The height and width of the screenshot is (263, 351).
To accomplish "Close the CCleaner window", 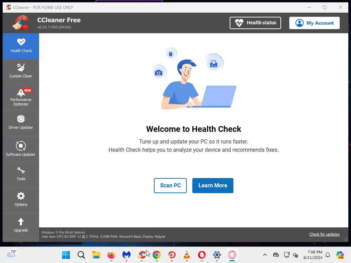I will click(340, 7).
